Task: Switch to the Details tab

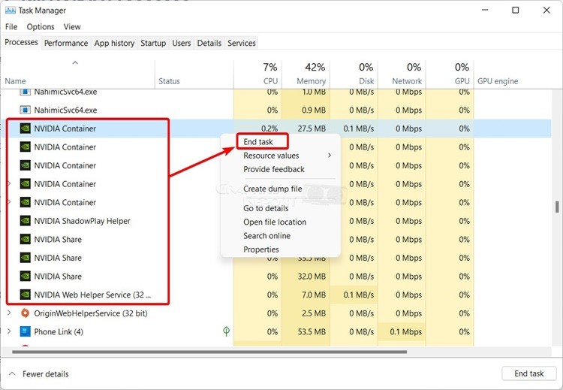Action: click(209, 43)
